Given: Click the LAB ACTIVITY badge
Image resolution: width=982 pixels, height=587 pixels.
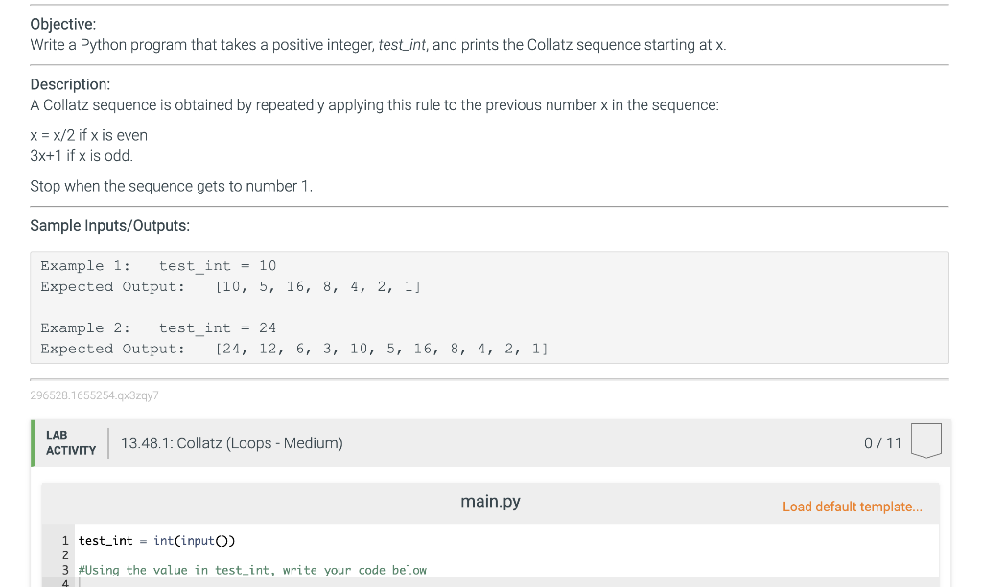Looking at the screenshot, I should click(70, 442).
